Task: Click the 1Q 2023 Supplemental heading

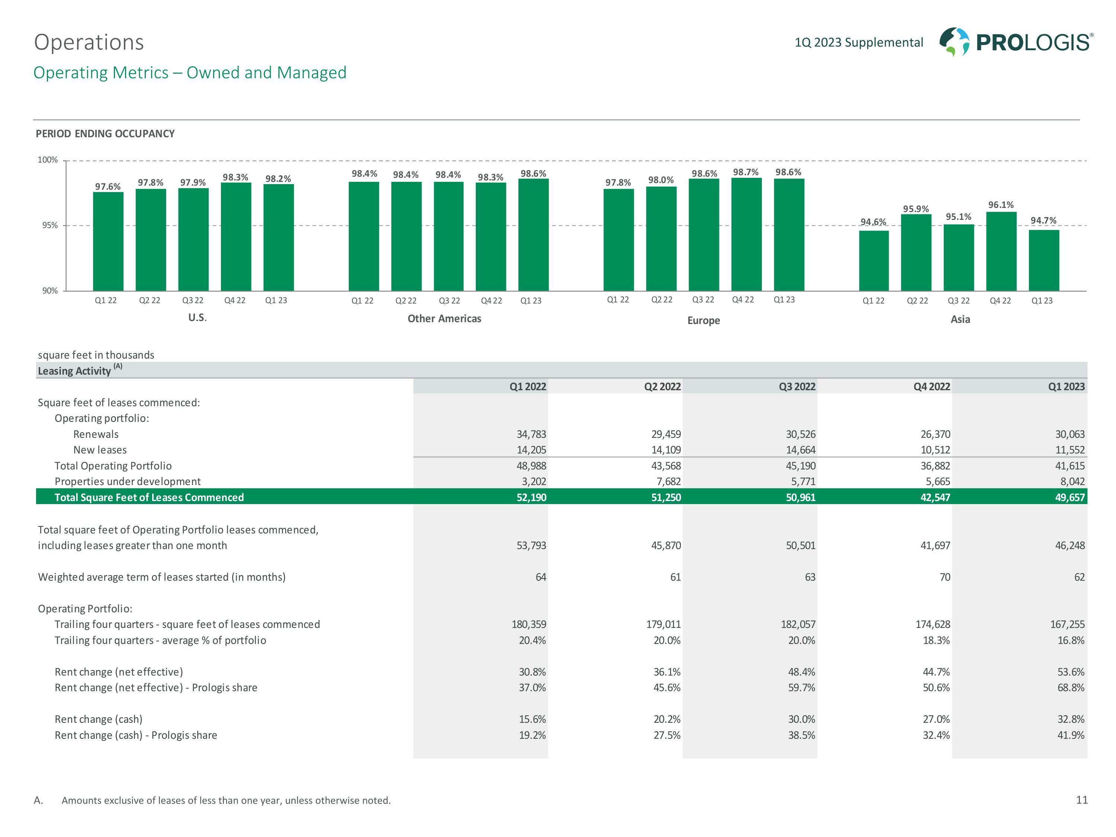Action: click(x=859, y=42)
